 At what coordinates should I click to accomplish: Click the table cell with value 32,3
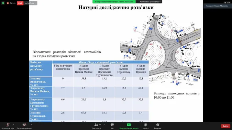141,104
